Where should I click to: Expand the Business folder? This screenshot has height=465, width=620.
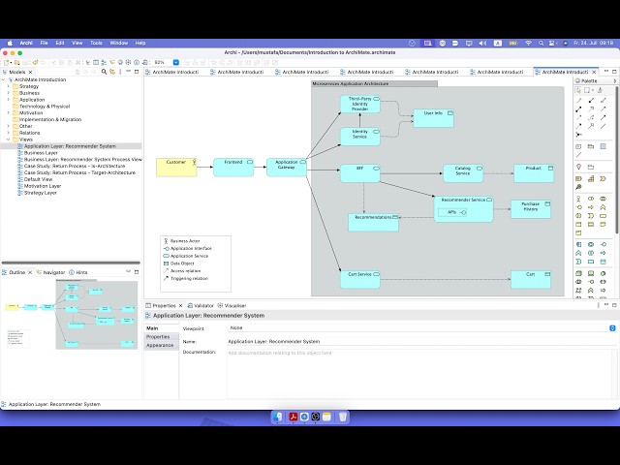(x=9, y=93)
